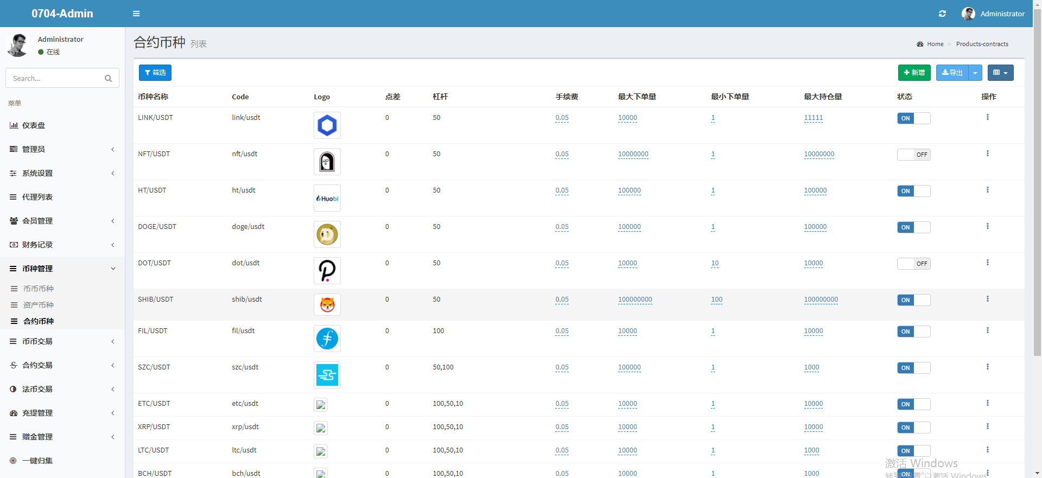Open actions menu for SZC/USDT row
The width and height of the screenshot is (1042, 478).
click(987, 367)
